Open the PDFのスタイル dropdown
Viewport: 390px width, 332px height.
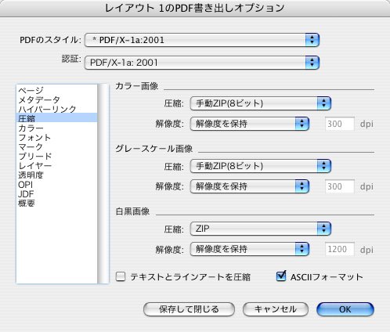click(x=202, y=40)
